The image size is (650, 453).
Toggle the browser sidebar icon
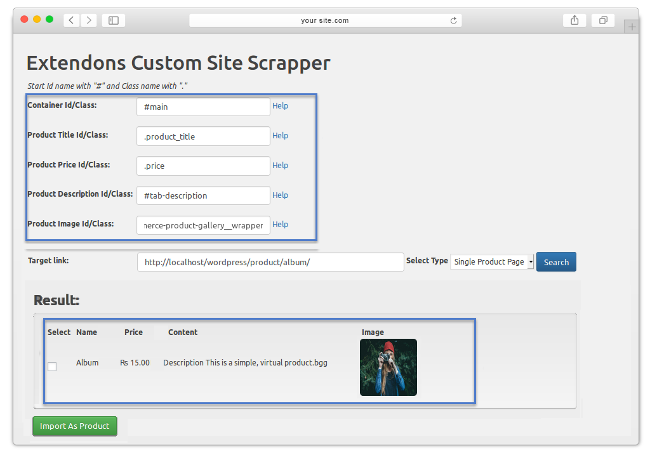tap(114, 20)
